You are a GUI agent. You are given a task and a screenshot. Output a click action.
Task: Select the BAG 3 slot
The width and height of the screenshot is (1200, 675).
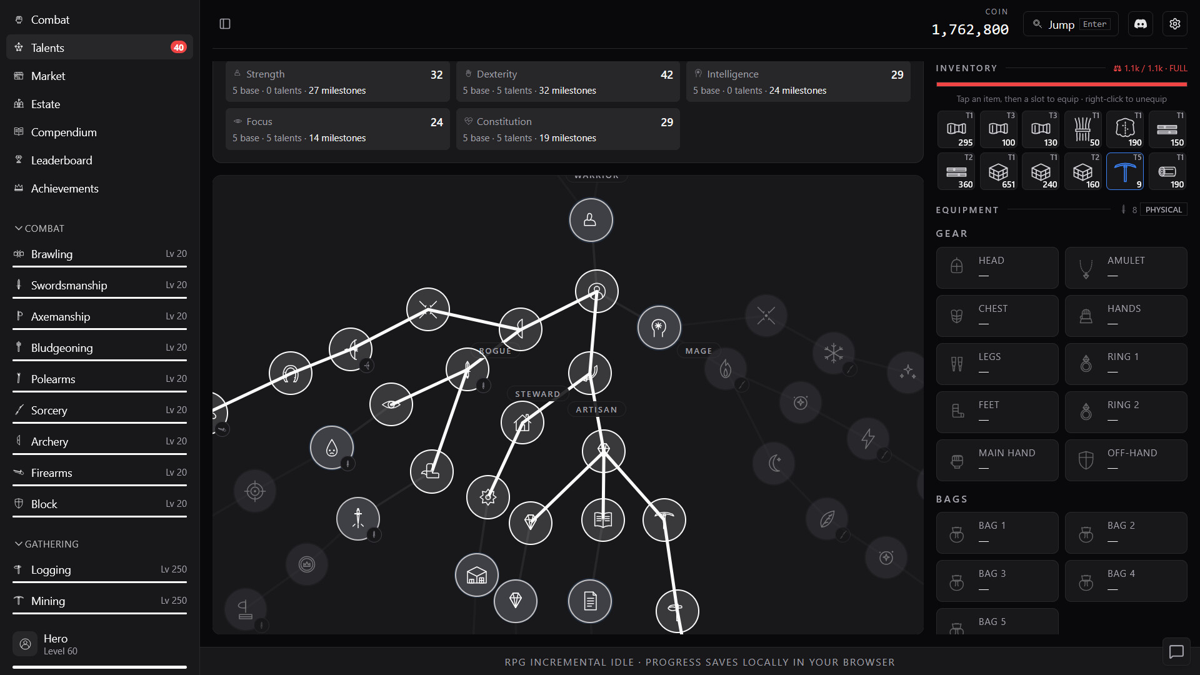(x=997, y=581)
